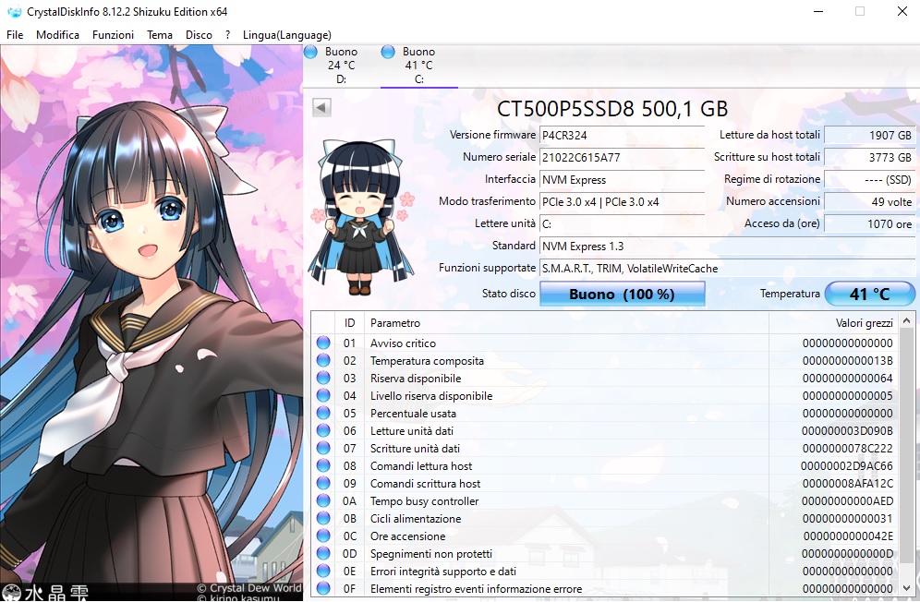Click the power-on hours value 1070 ore
Screen dimensions: 920x602
[x=869, y=224]
